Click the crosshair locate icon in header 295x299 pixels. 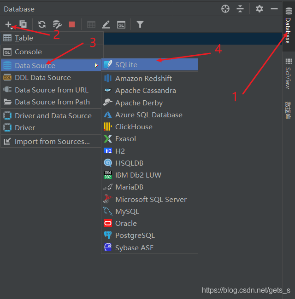click(x=225, y=9)
